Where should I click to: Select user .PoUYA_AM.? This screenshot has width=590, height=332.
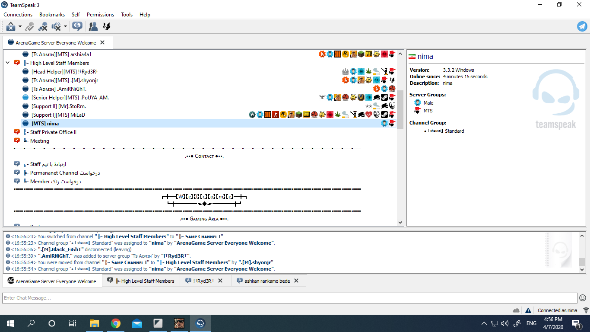(70, 98)
